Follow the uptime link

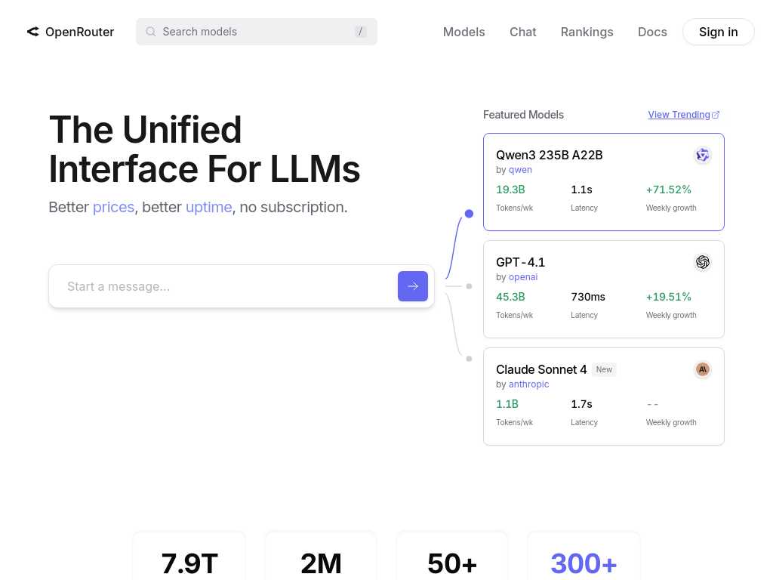tap(208, 207)
